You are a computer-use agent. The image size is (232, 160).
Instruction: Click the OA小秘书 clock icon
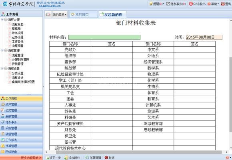[191, 4]
